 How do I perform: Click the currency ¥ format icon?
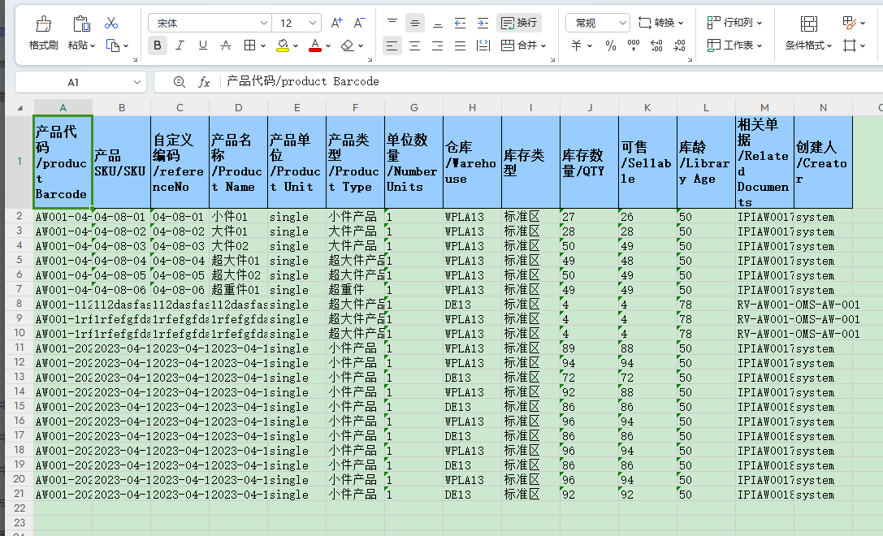tap(576, 45)
